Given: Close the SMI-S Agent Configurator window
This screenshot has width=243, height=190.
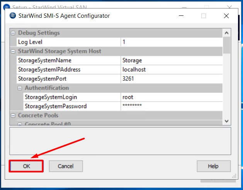Looking at the screenshot, I should pos(226,16).
